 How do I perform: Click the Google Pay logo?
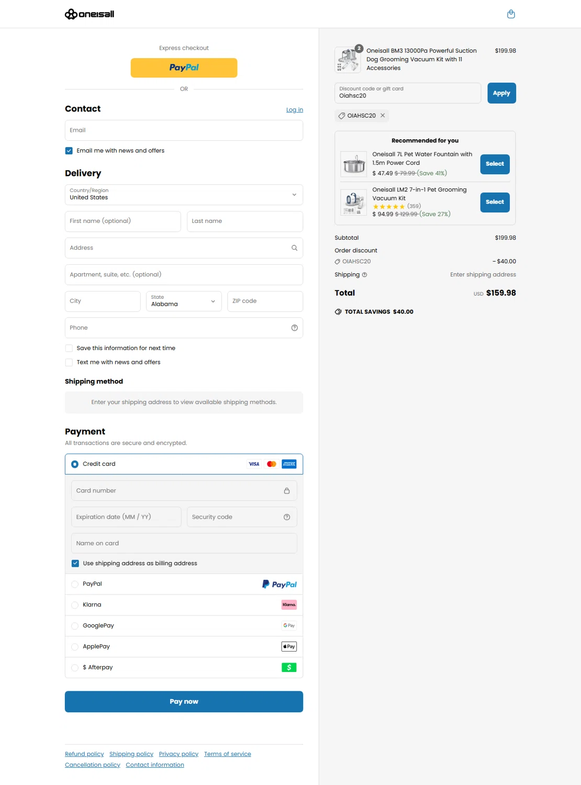pos(289,626)
